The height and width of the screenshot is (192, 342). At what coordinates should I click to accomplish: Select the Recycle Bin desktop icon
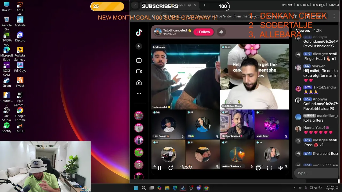(x=6, y=24)
